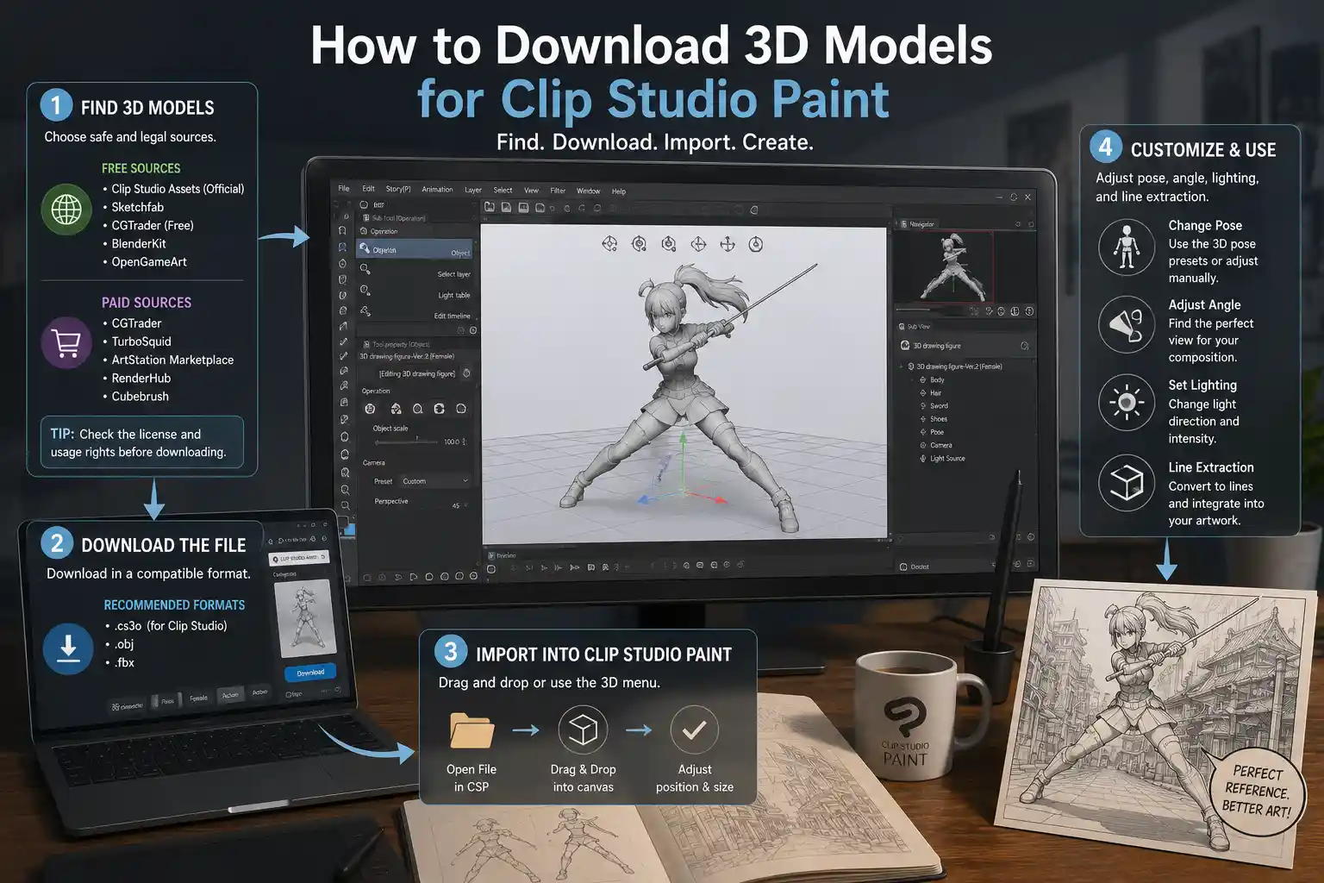Open the Animation menu
Viewport: 1324px width, 883px height.
pyautogui.click(x=437, y=189)
